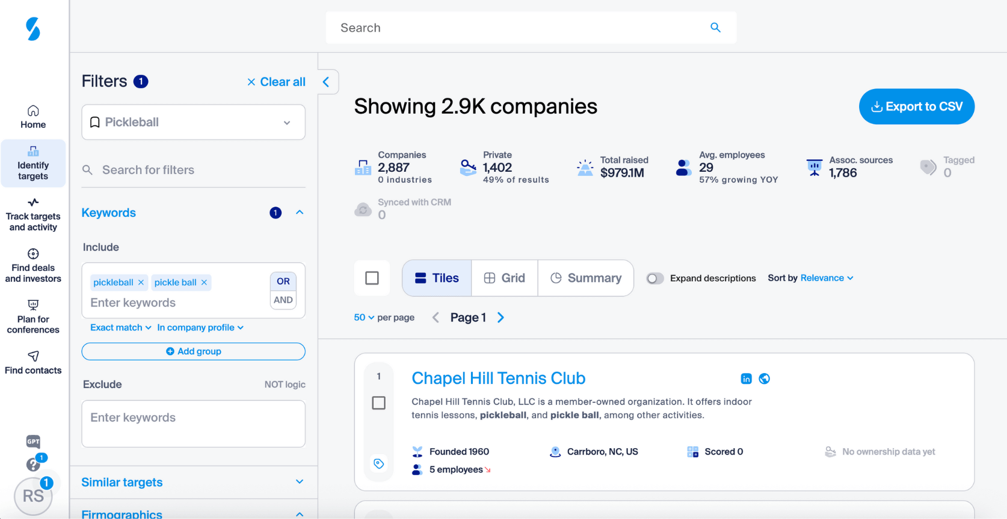Click the Synced with CRM cloud icon
The height and width of the screenshot is (519, 1007).
click(363, 210)
